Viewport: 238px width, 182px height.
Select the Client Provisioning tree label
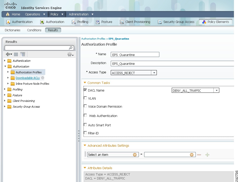tap(24, 101)
